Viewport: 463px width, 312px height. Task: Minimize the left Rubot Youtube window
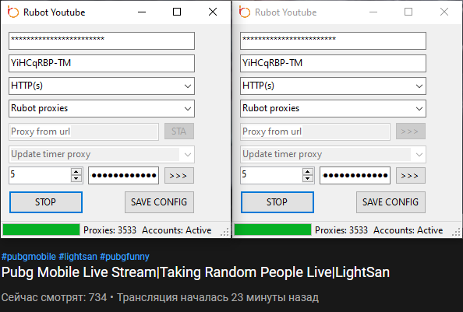[142, 12]
